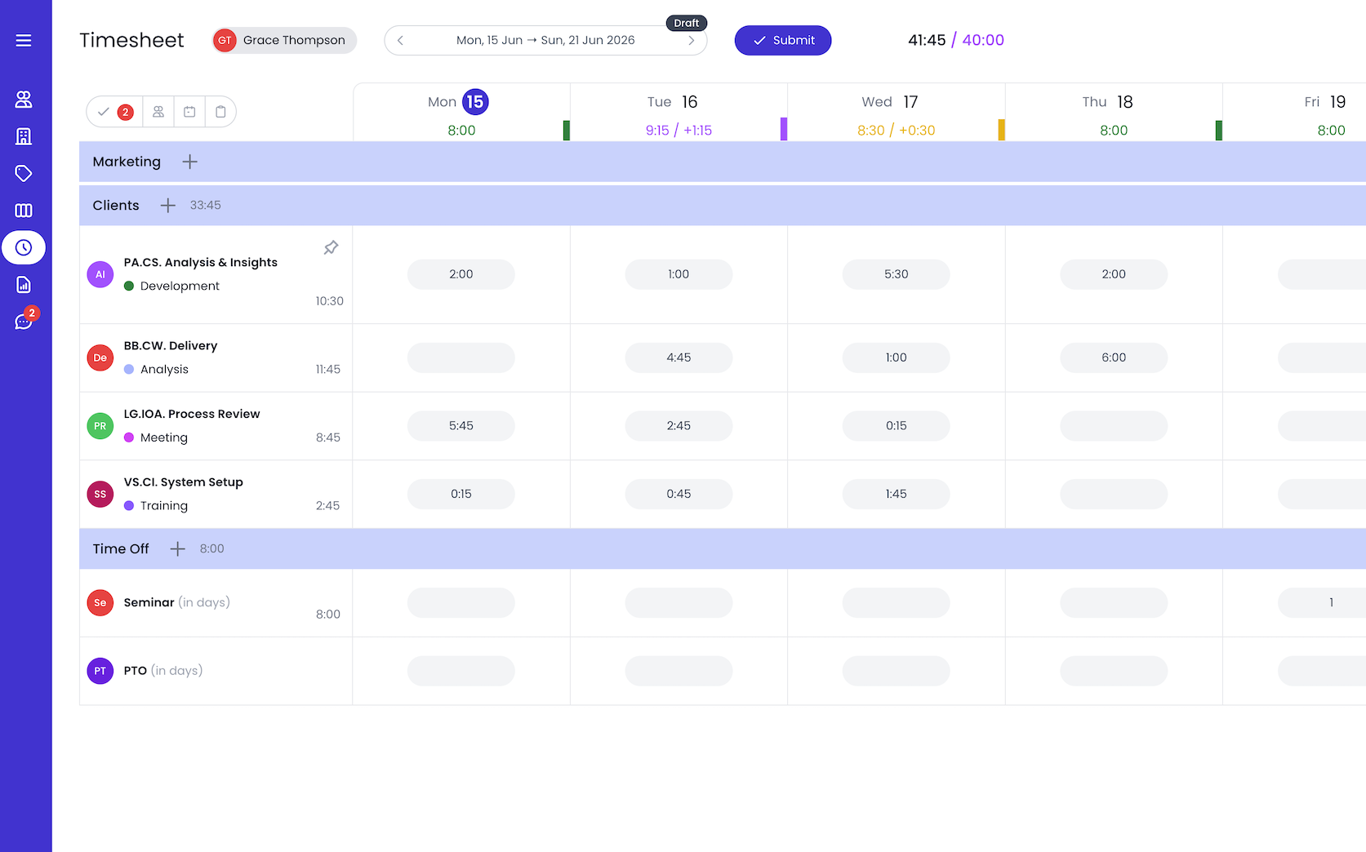Pin the PA.CS. Analysis & Insights row
Viewport: 1366px width, 852px height.
coord(331,247)
